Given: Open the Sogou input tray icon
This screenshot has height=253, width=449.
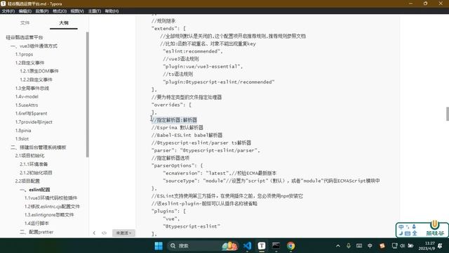Looking at the screenshot, I should (x=382, y=246).
